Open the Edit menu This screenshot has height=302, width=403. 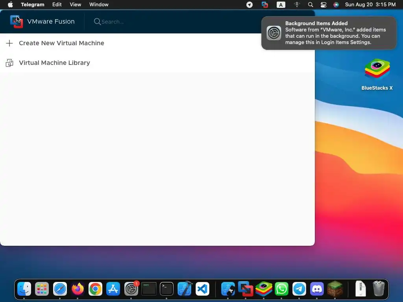click(x=57, y=5)
